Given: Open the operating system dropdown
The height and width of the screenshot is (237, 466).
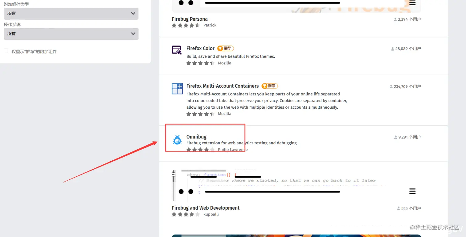Looking at the screenshot, I should tap(71, 34).
